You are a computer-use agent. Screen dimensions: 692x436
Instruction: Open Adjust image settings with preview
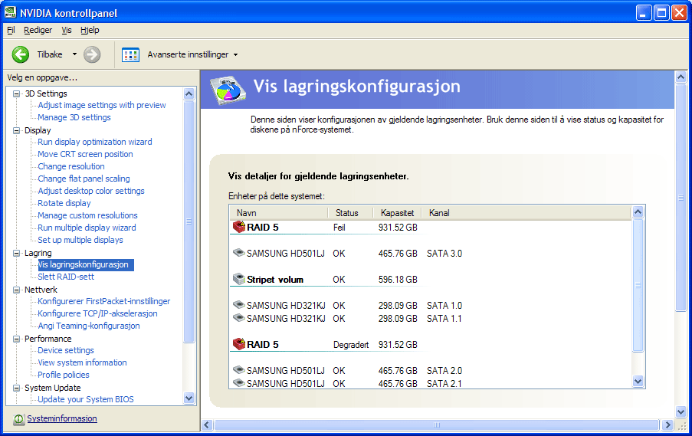tap(102, 105)
